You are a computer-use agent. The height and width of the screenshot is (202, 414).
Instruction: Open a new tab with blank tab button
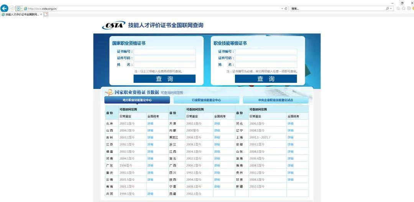point(46,14)
